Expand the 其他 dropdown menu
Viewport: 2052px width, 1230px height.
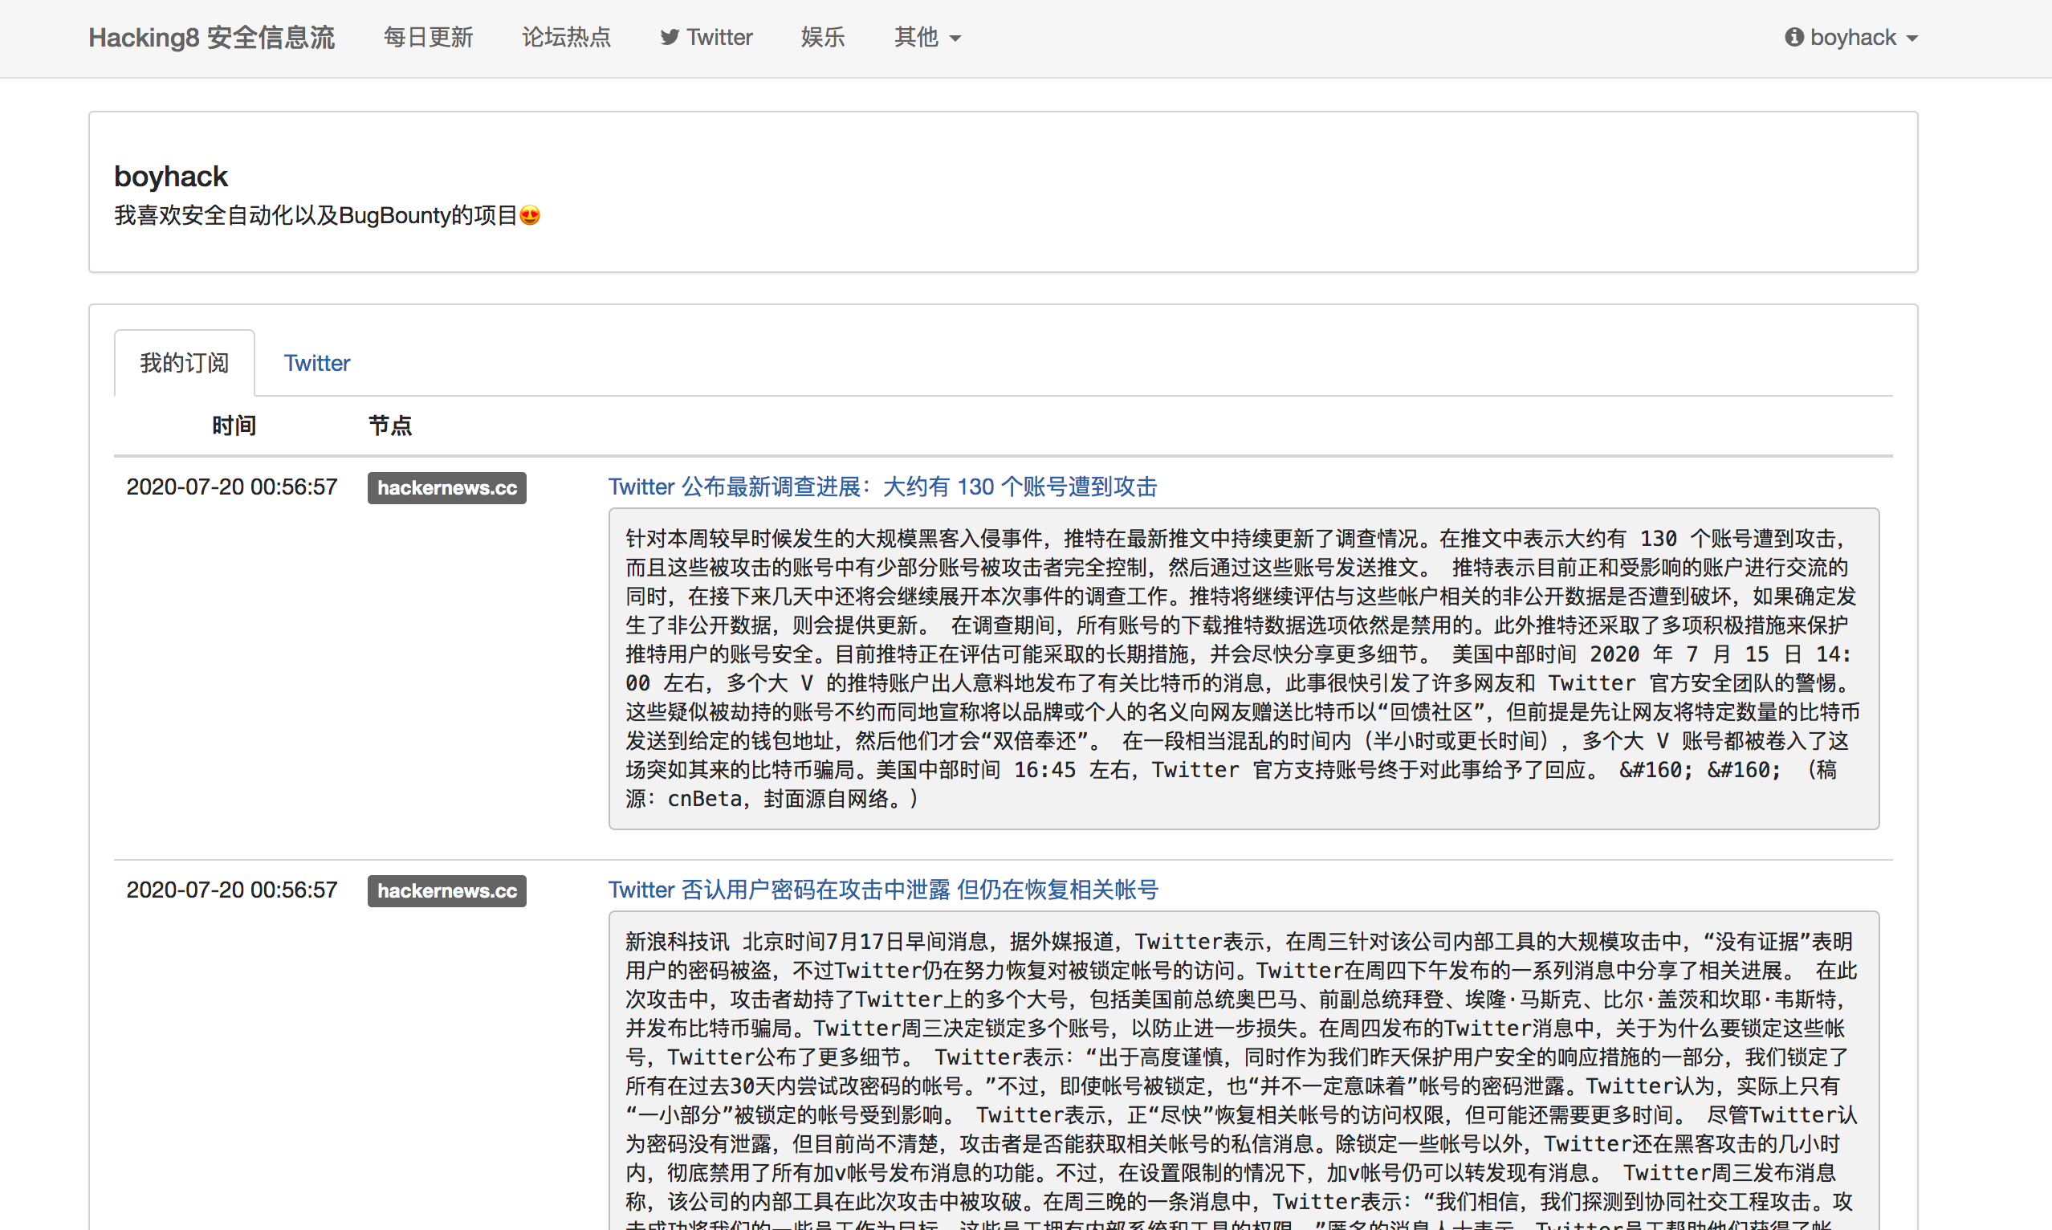point(927,37)
